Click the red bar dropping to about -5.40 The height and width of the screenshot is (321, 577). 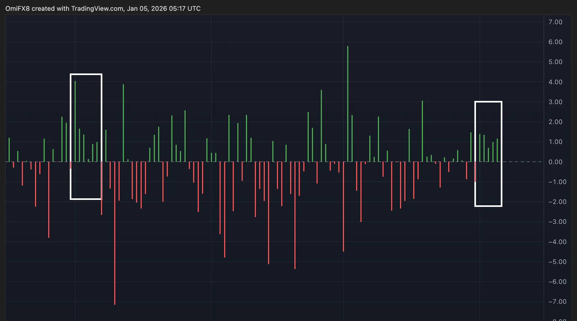[295, 215]
